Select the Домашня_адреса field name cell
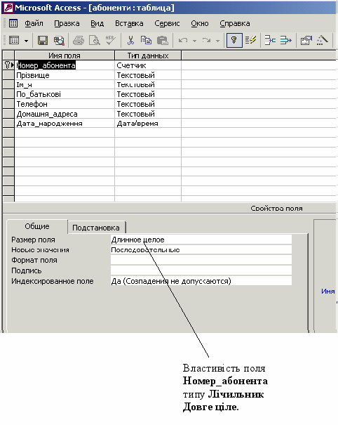The height and width of the screenshot is (425, 338). pyautogui.click(x=65, y=114)
